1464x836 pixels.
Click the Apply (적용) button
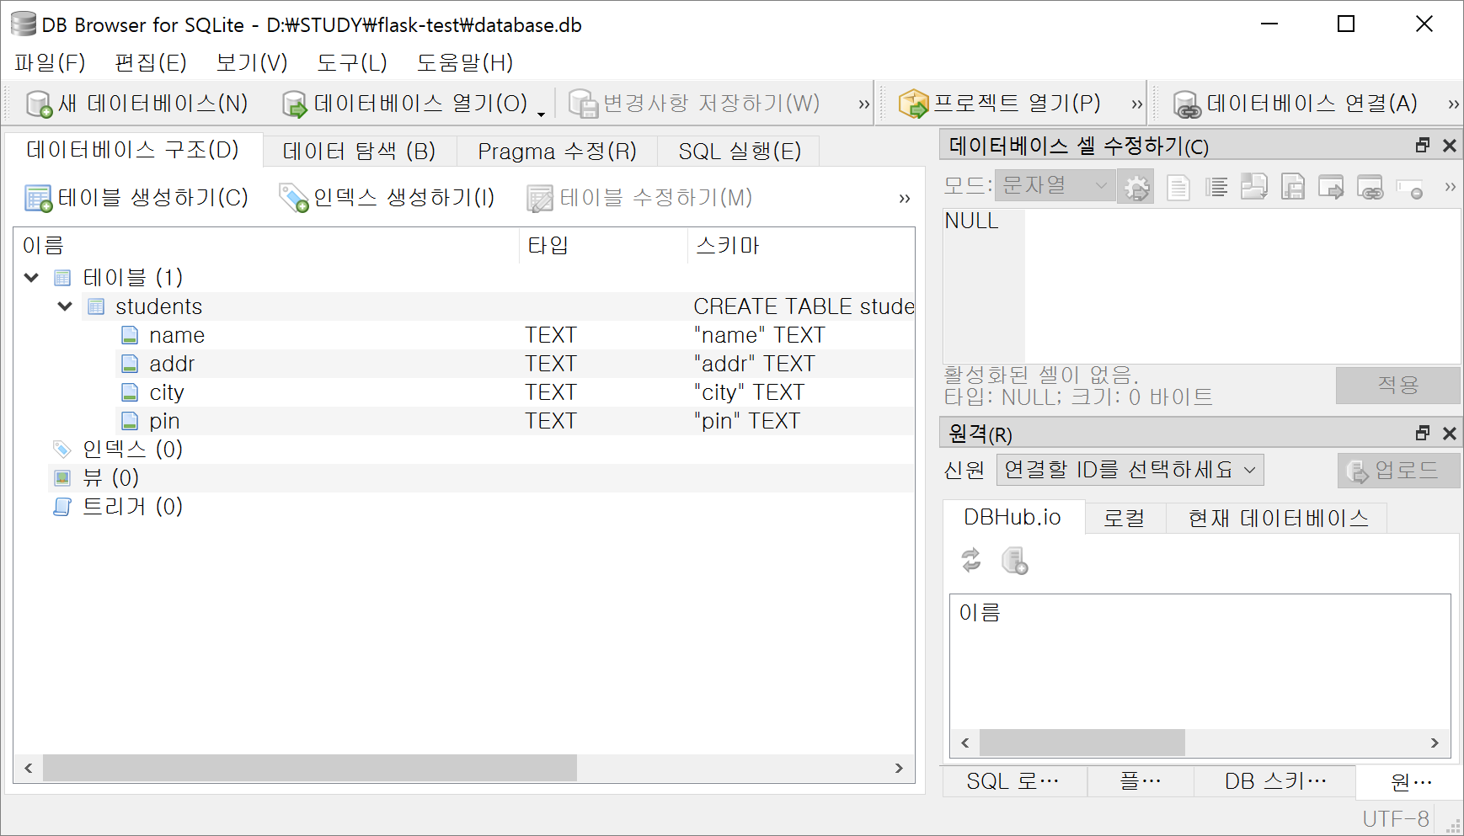(x=1397, y=385)
